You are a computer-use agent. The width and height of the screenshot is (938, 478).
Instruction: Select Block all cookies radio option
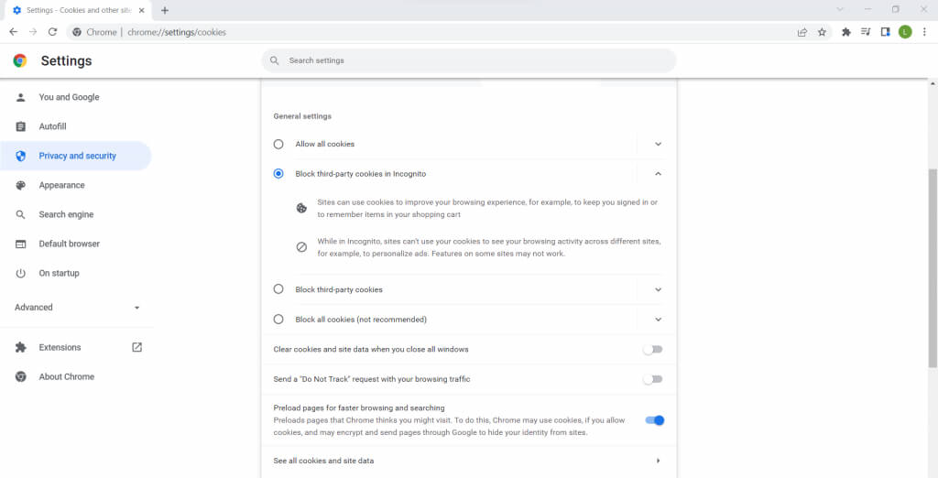pyautogui.click(x=278, y=320)
